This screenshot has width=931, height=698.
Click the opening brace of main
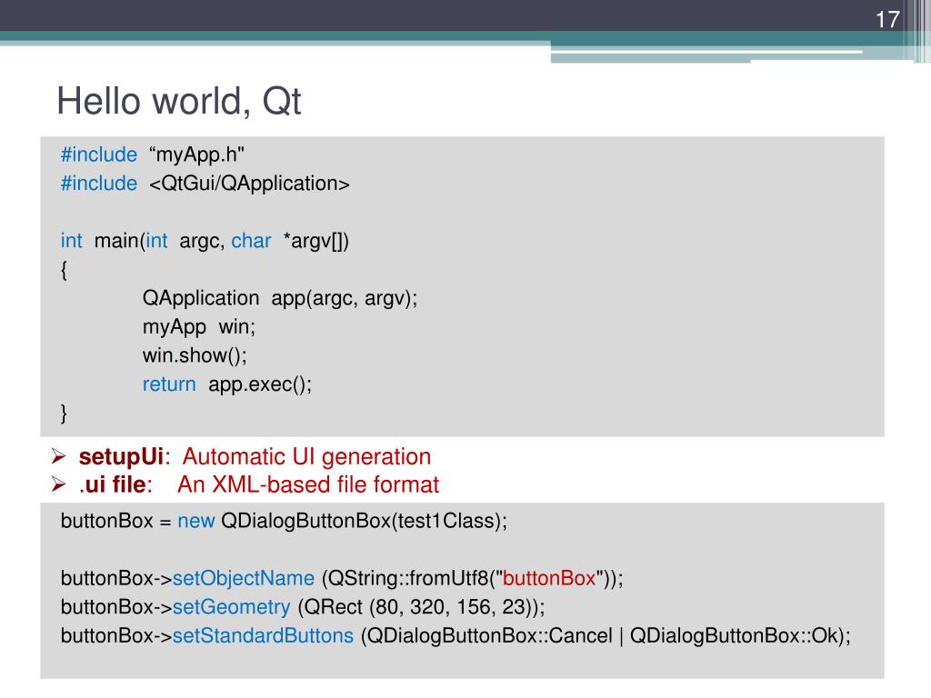click(64, 270)
